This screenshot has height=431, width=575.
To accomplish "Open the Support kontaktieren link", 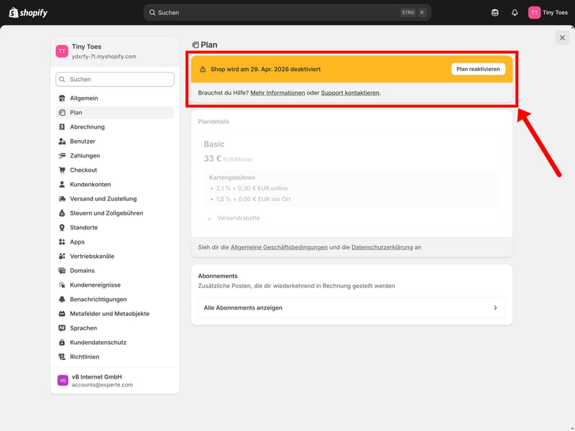I will point(350,93).
